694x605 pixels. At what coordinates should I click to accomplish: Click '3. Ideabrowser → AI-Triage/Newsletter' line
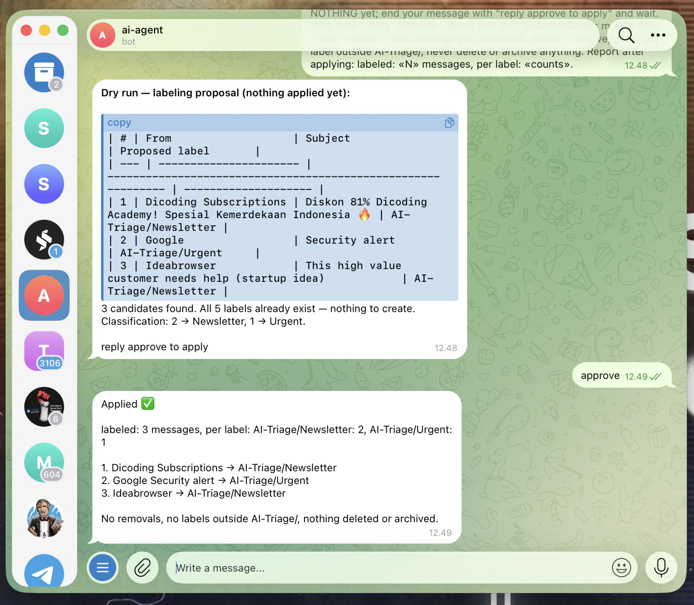click(193, 494)
